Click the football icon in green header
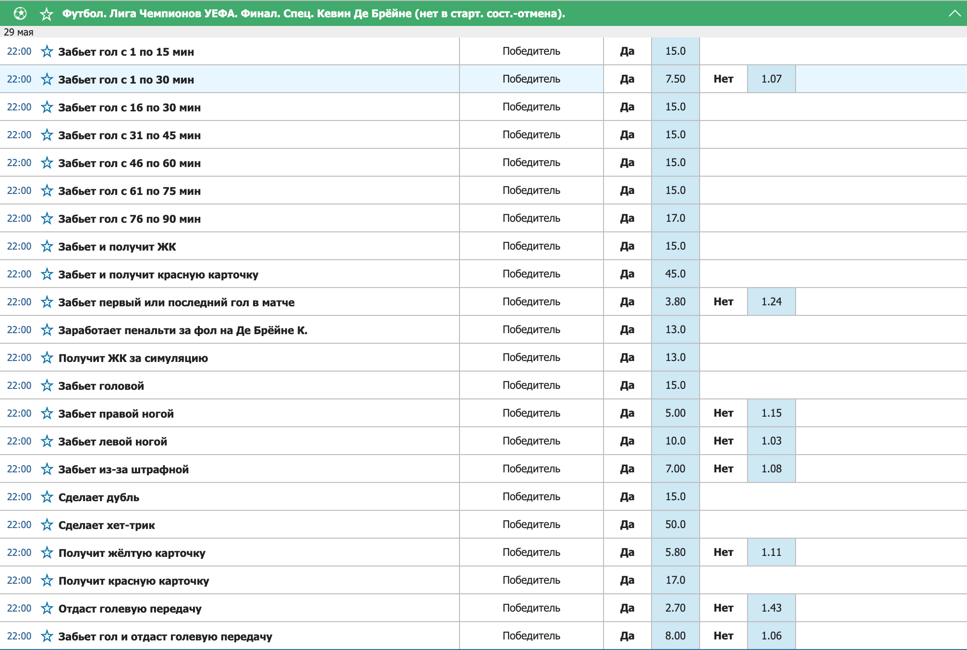The width and height of the screenshot is (967, 650). [x=20, y=13]
